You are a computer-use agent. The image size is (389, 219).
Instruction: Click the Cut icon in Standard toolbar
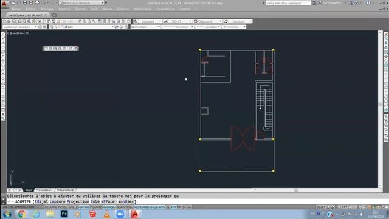click(x=40, y=21)
